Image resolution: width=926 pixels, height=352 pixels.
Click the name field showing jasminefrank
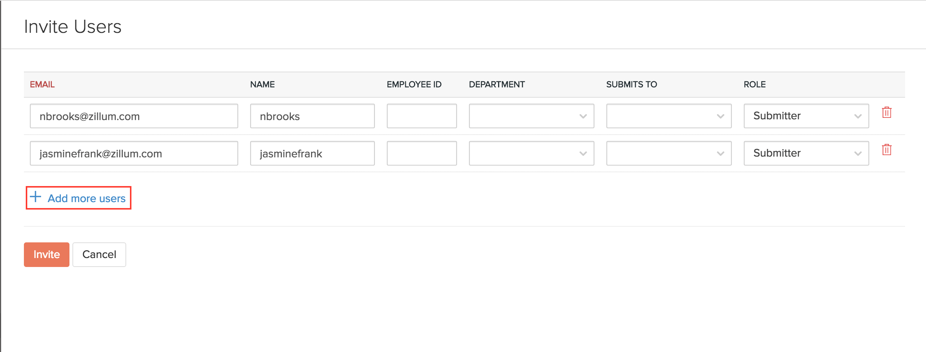[x=312, y=153]
